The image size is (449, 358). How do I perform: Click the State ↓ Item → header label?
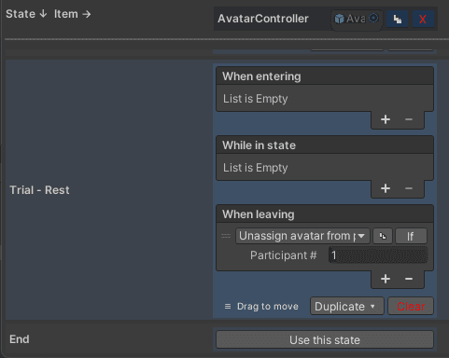pyautogui.click(x=49, y=14)
